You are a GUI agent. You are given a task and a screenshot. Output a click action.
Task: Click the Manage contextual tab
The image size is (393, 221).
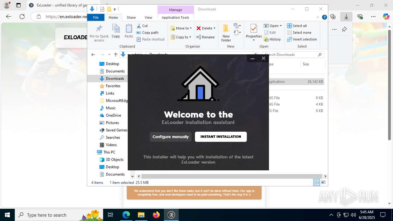click(x=176, y=10)
